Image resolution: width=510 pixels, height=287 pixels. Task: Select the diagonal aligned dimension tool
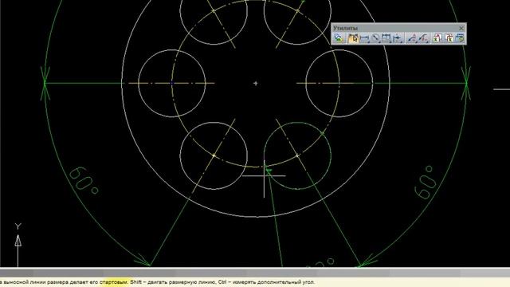point(375,38)
